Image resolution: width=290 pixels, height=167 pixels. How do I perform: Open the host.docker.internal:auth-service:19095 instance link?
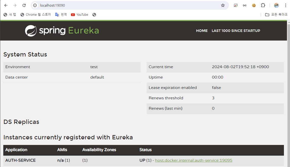pos(194,160)
